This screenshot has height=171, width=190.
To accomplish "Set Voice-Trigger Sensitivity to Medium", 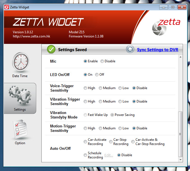I will coord(100,88).
